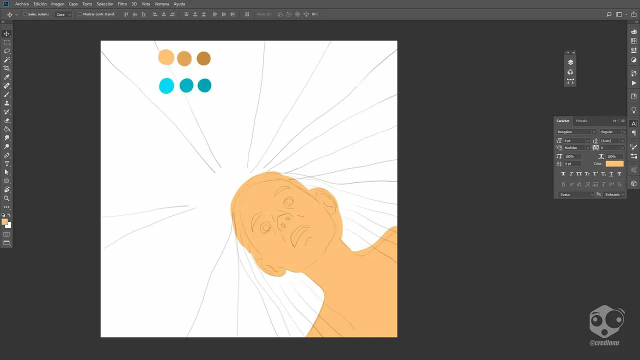This screenshot has width=640, height=360.
Task: Toggle Underline text style
Action: point(611,173)
